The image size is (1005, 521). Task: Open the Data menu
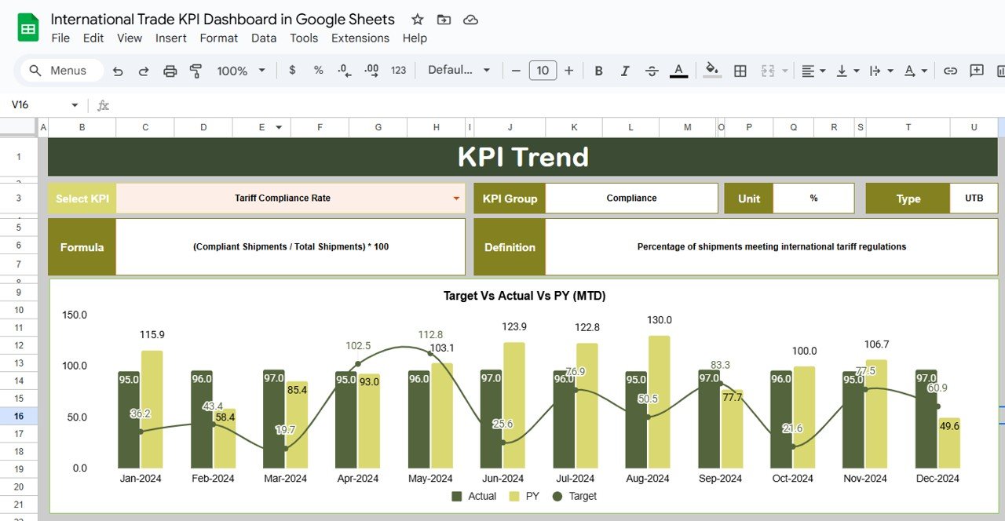click(x=264, y=38)
